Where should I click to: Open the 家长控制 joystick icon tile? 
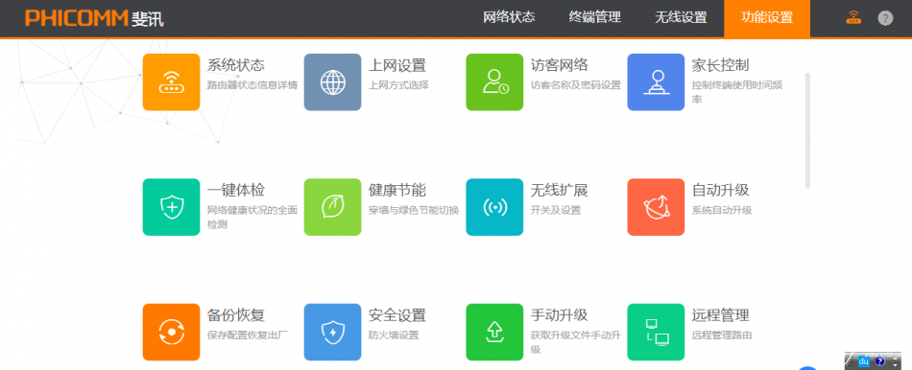[656, 81]
